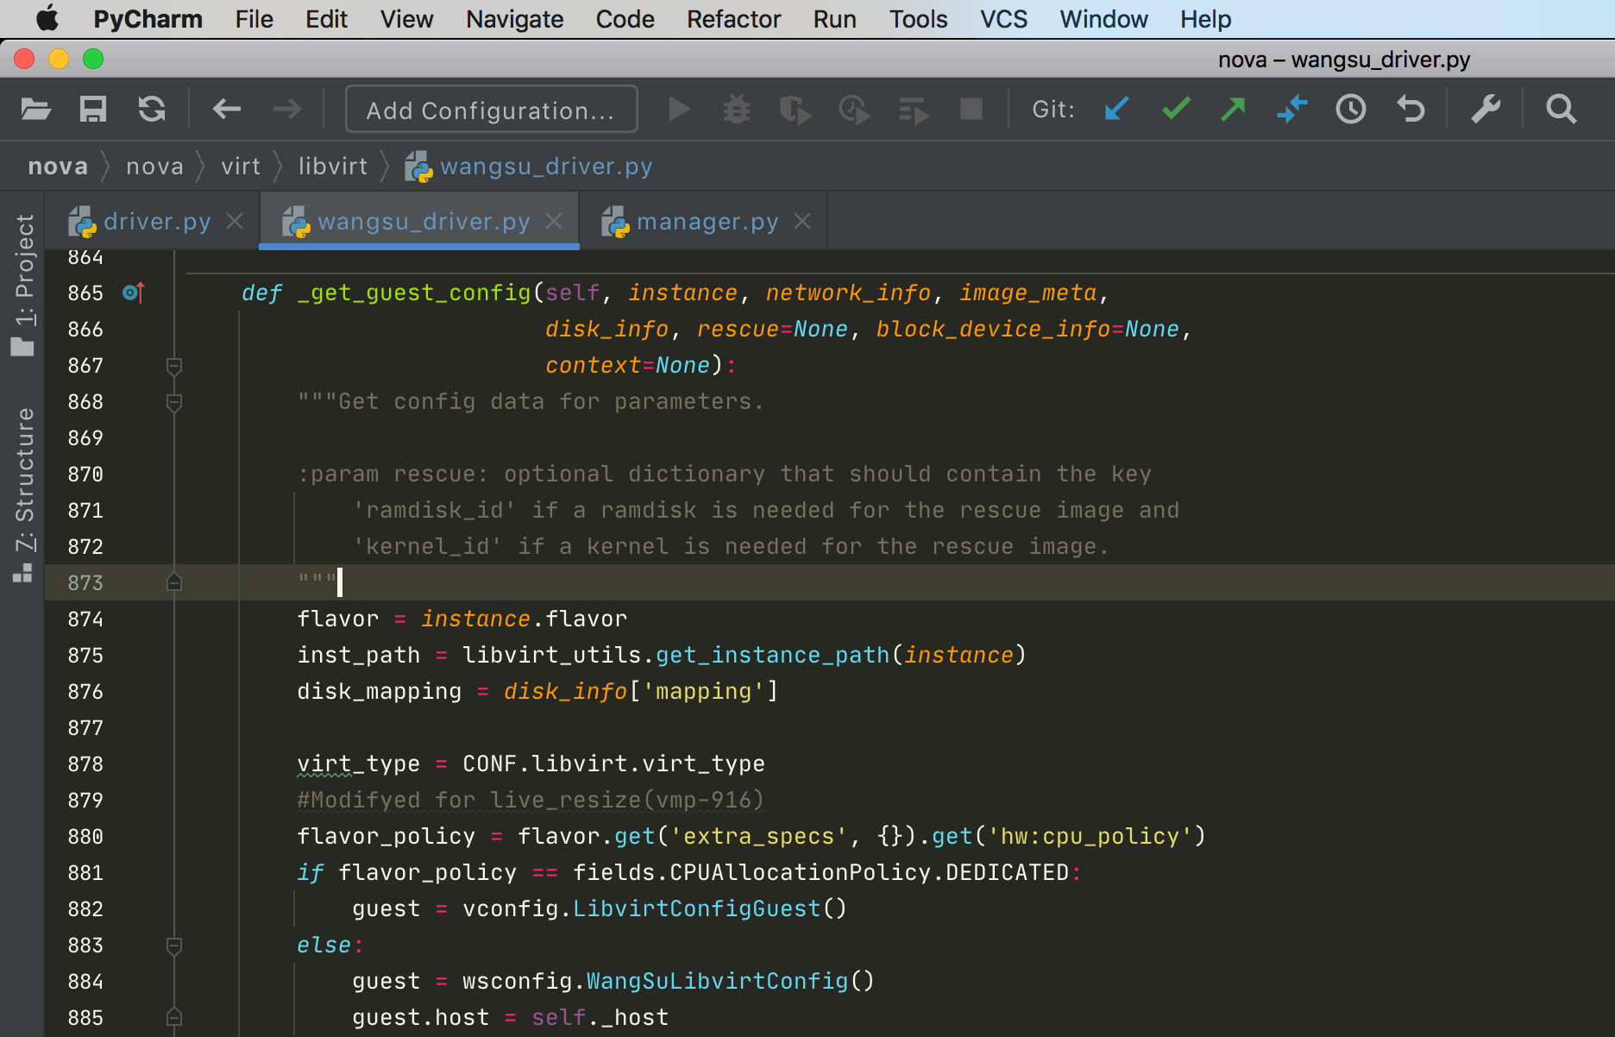Collapse the docstring fold at line 868
The height and width of the screenshot is (1037, 1615).
174,402
